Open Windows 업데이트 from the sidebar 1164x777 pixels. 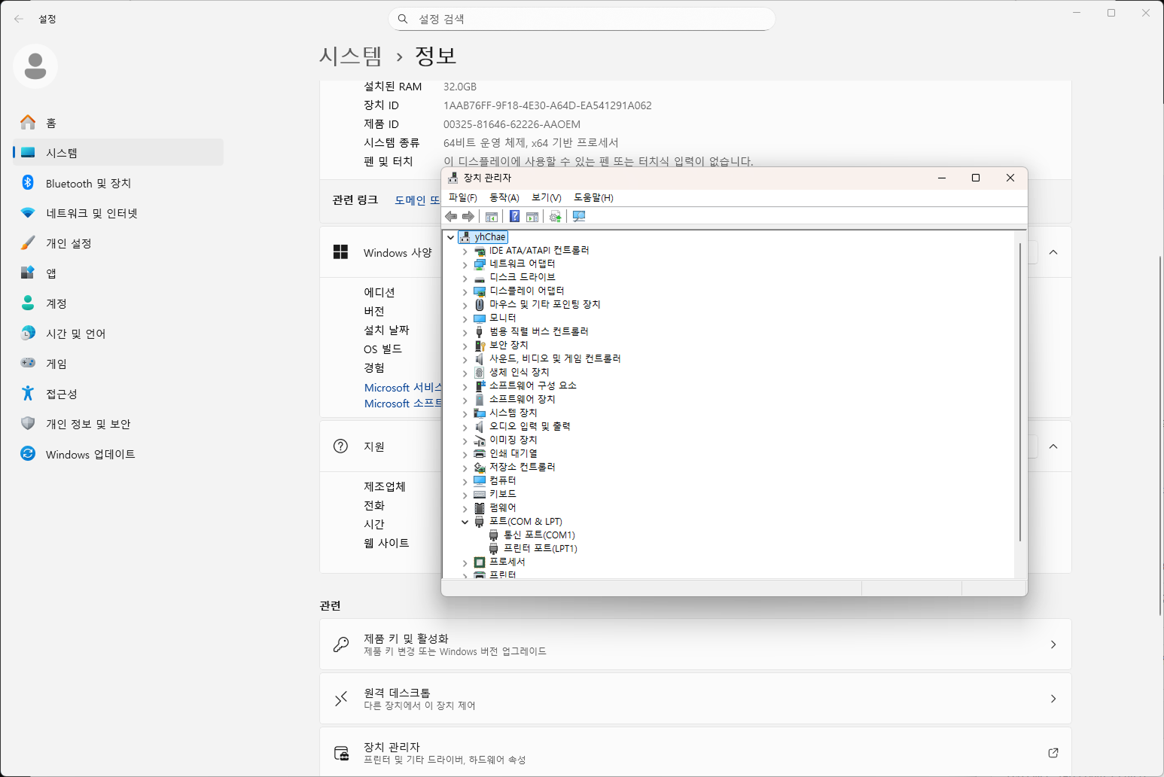pos(90,454)
